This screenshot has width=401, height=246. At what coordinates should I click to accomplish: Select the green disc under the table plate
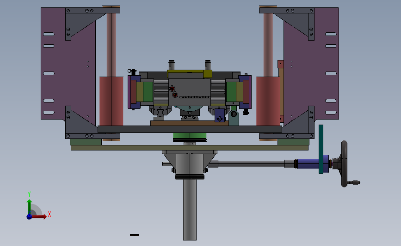click(x=190, y=136)
